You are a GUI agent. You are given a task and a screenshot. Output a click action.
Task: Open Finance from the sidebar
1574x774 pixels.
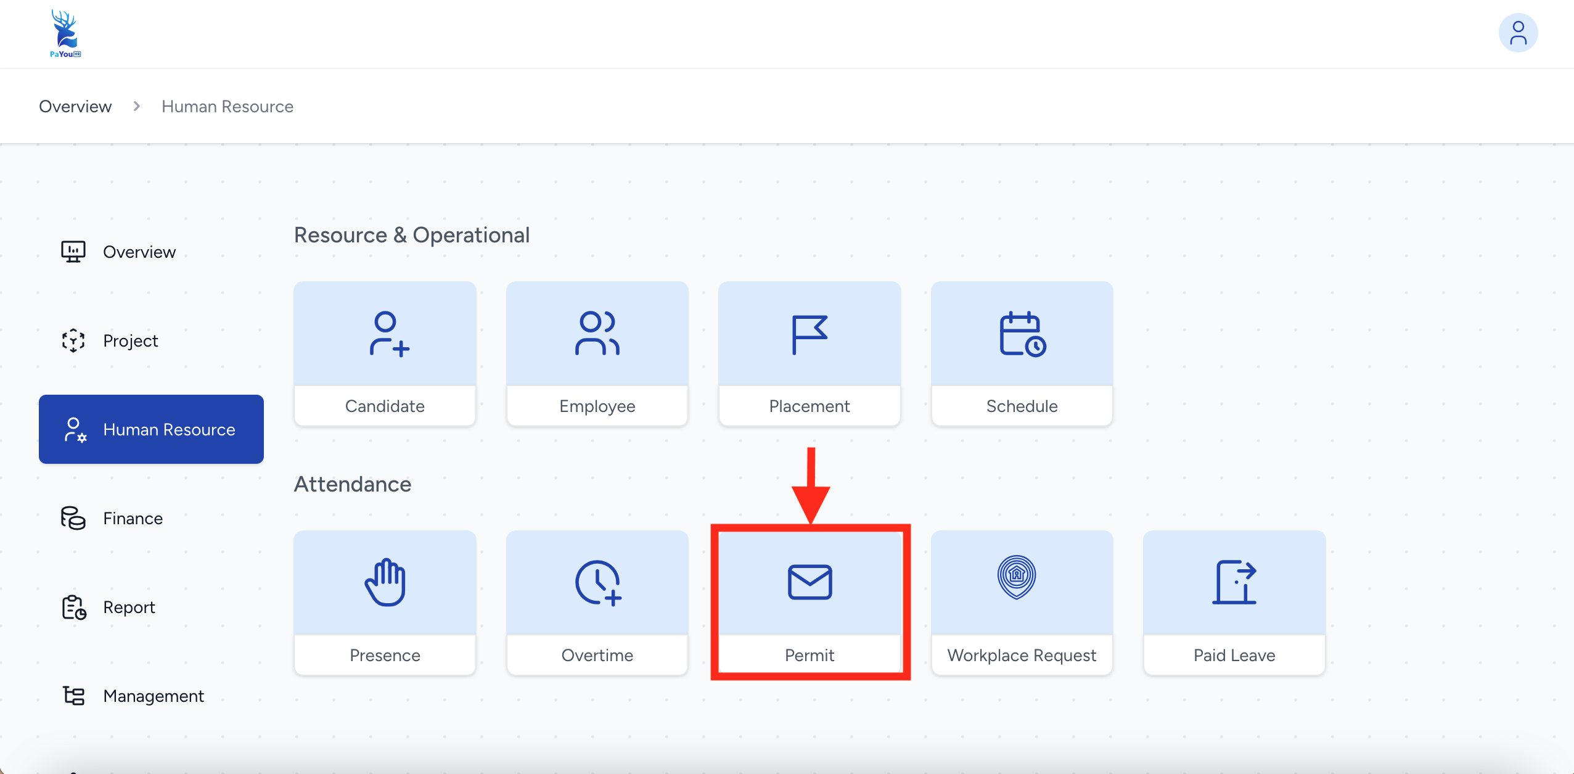(133, 519)
